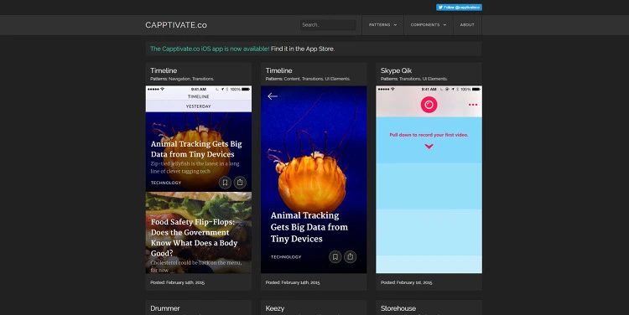Open the Drummer card title
629x315 pixels.
pos(165,308)
